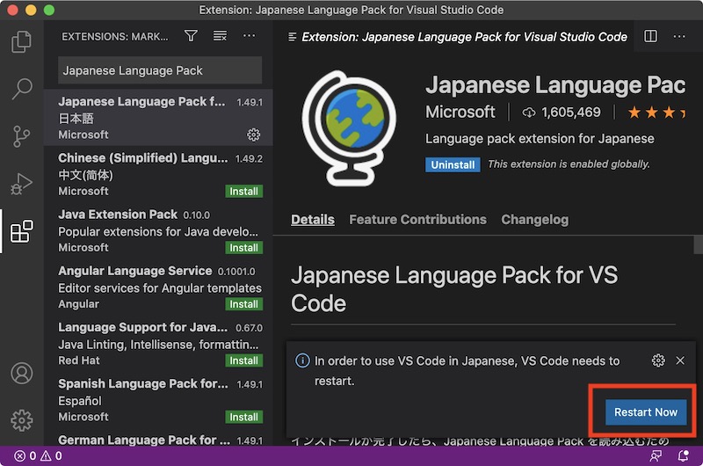Open the Manage gear in activity bar
Viewport: 703px width, 466px height.
click(21, 420)
